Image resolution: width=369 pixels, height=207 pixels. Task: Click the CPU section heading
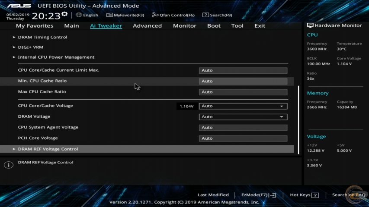coord(312,35)
